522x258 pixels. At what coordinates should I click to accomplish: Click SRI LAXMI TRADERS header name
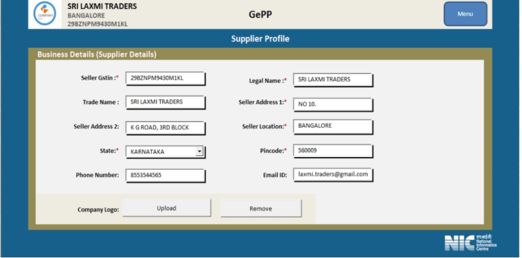(x=102, y=6)
